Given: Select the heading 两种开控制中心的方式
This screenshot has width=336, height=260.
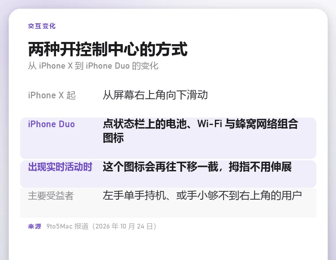Looking at the screenshot, I should 108,49.
